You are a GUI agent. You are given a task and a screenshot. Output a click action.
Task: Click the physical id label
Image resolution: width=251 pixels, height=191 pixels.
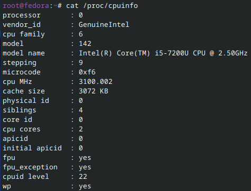tap(26, 101)
